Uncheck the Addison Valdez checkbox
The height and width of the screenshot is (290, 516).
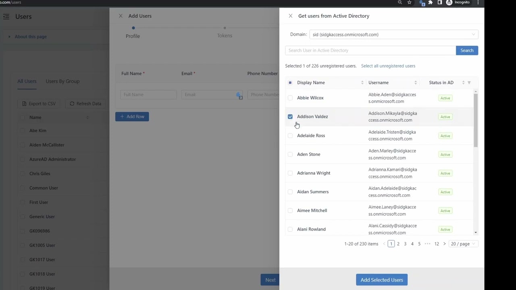pyautogui.click(x=290, y=116)
